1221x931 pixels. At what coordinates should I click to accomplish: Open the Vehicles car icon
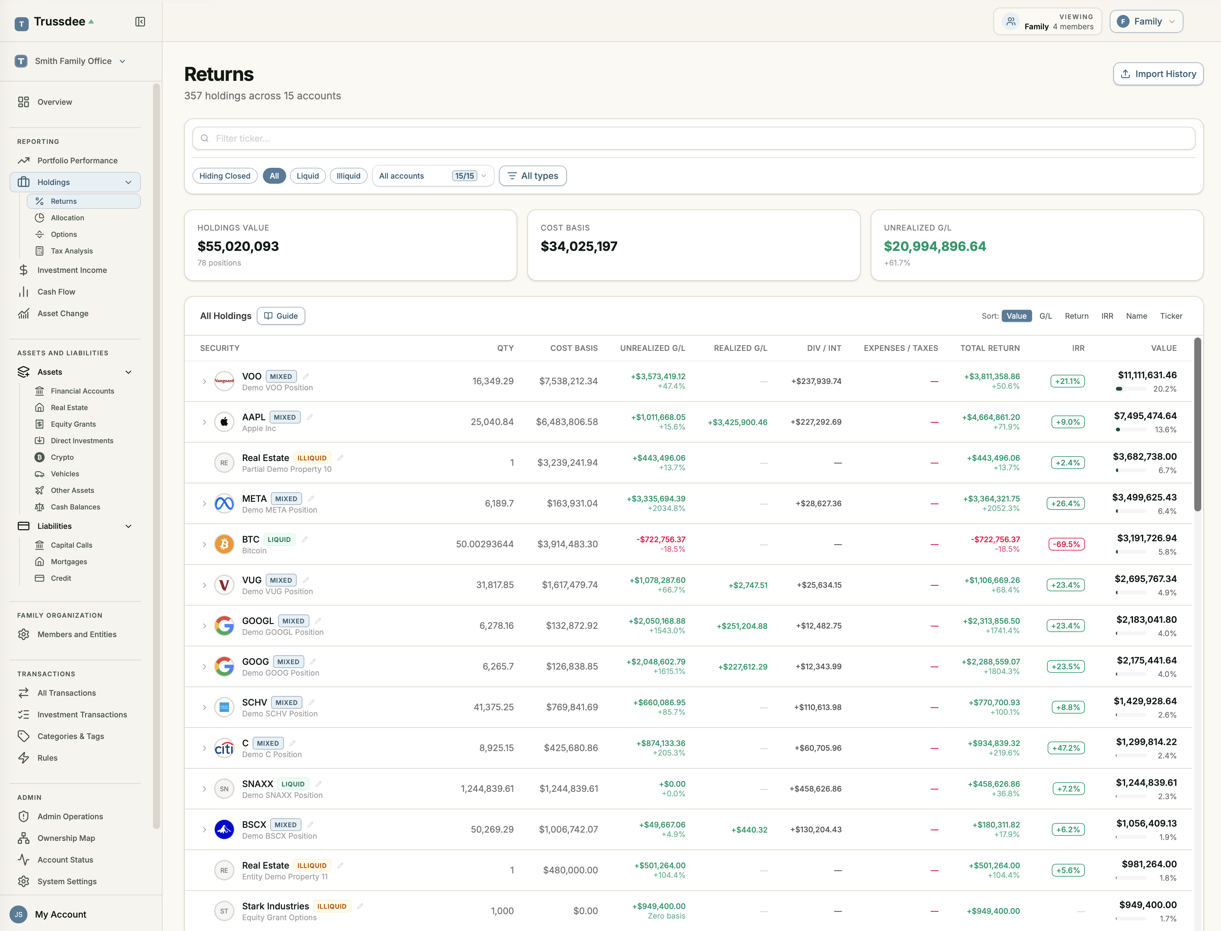40,474
